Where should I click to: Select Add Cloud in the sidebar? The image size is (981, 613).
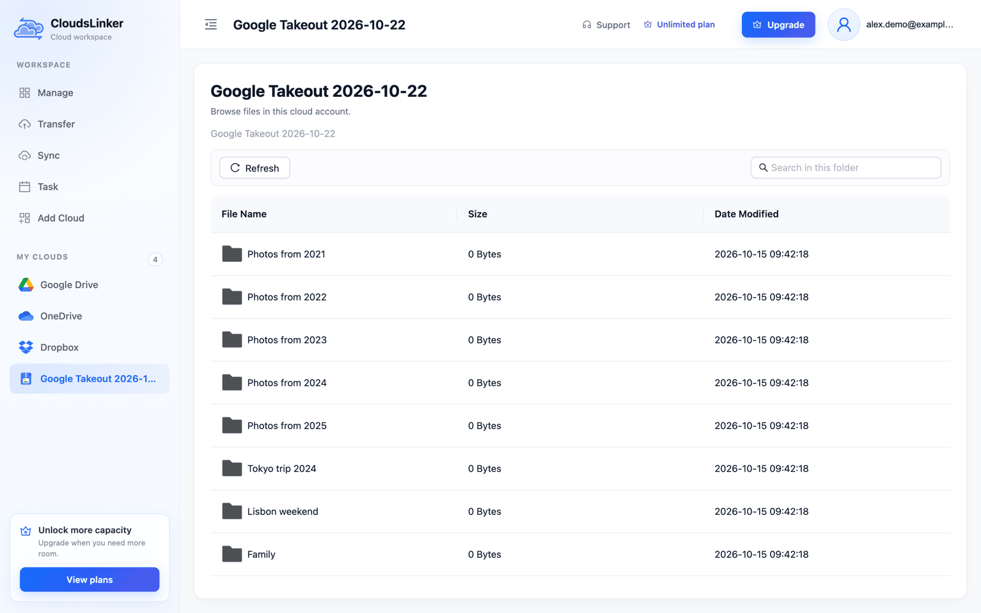90,218
